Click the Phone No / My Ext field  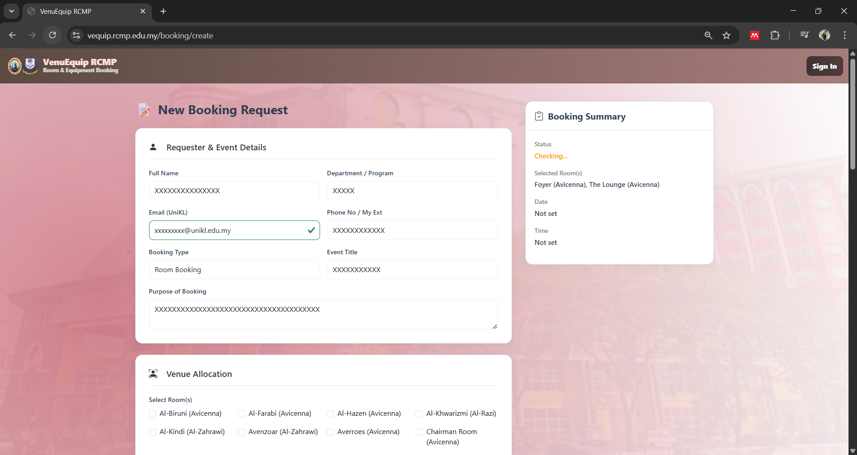point(412,230)
